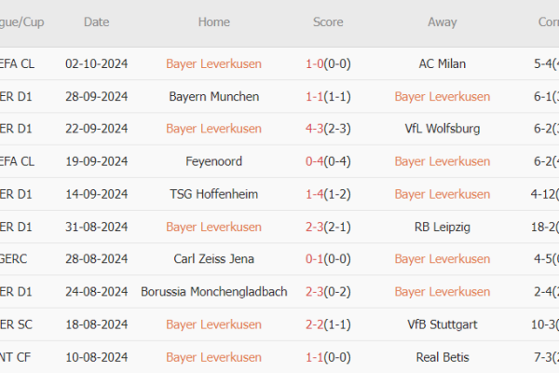Click the Home column header
Image resolution: width=559 pixels, height=373 pixels.
[214, 21]
